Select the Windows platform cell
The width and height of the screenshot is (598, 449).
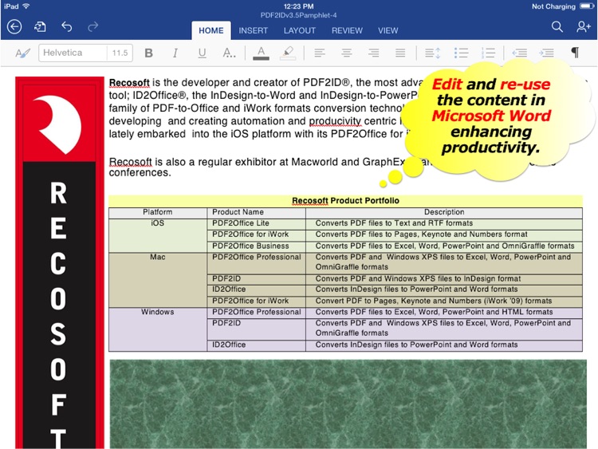pyautogui.click(x=158, y=329)
